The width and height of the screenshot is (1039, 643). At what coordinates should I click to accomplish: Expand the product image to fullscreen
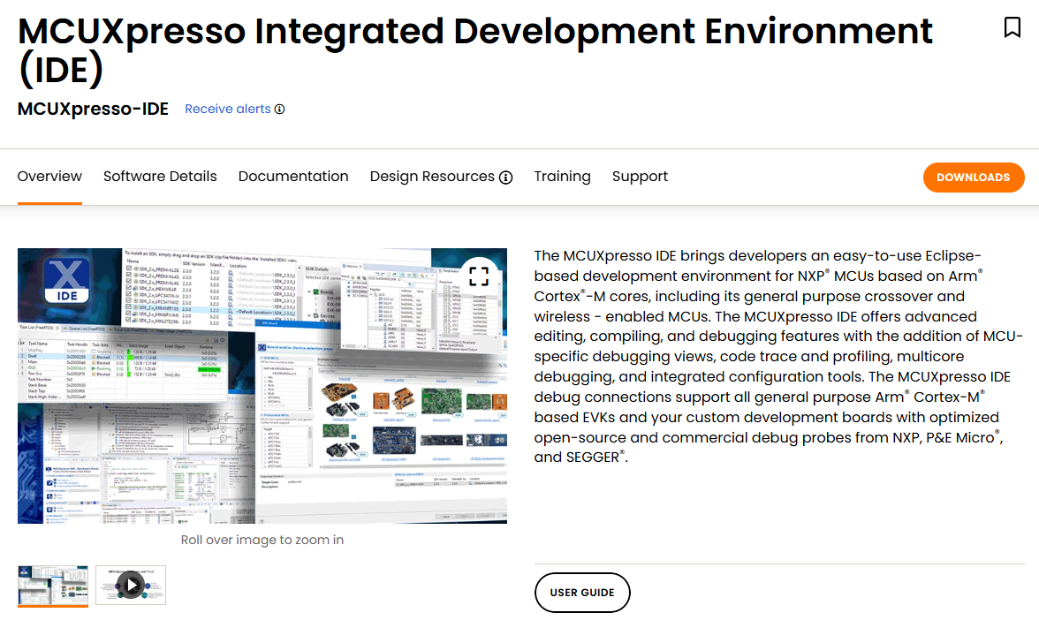479,276
